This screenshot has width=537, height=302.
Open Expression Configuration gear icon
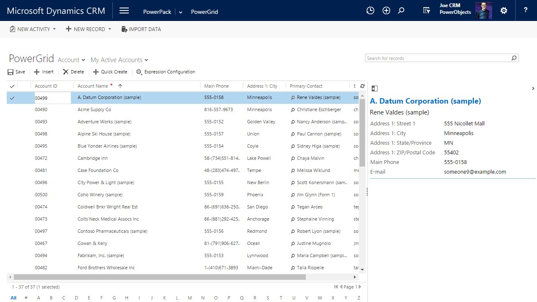[139, 72]
